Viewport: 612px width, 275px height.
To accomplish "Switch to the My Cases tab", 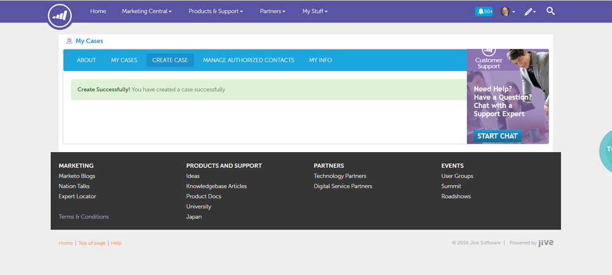I will 124,60.
